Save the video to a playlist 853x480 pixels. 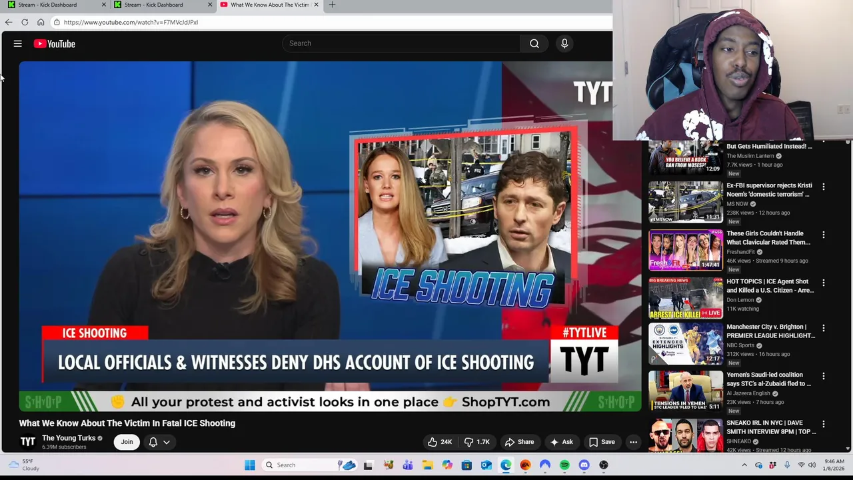601,442
